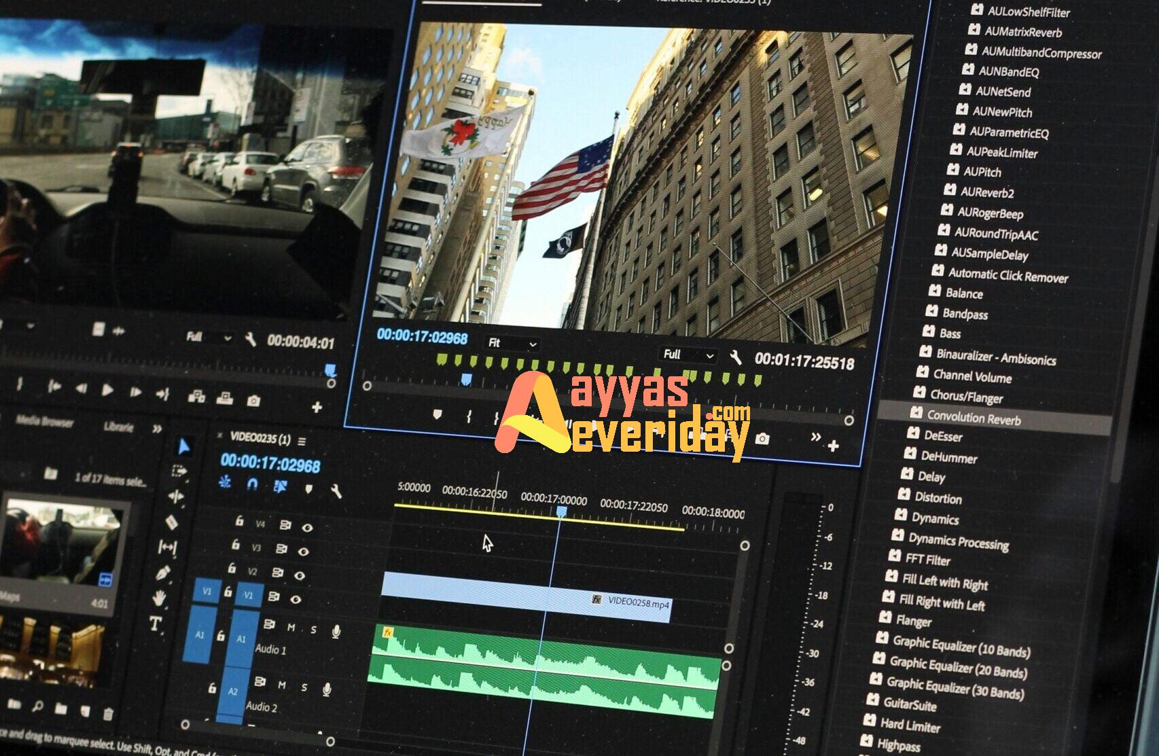Toggle nest sequences insert mode icon
The width and height of the screenshot is (1159, 756).
tap(225, 482)
